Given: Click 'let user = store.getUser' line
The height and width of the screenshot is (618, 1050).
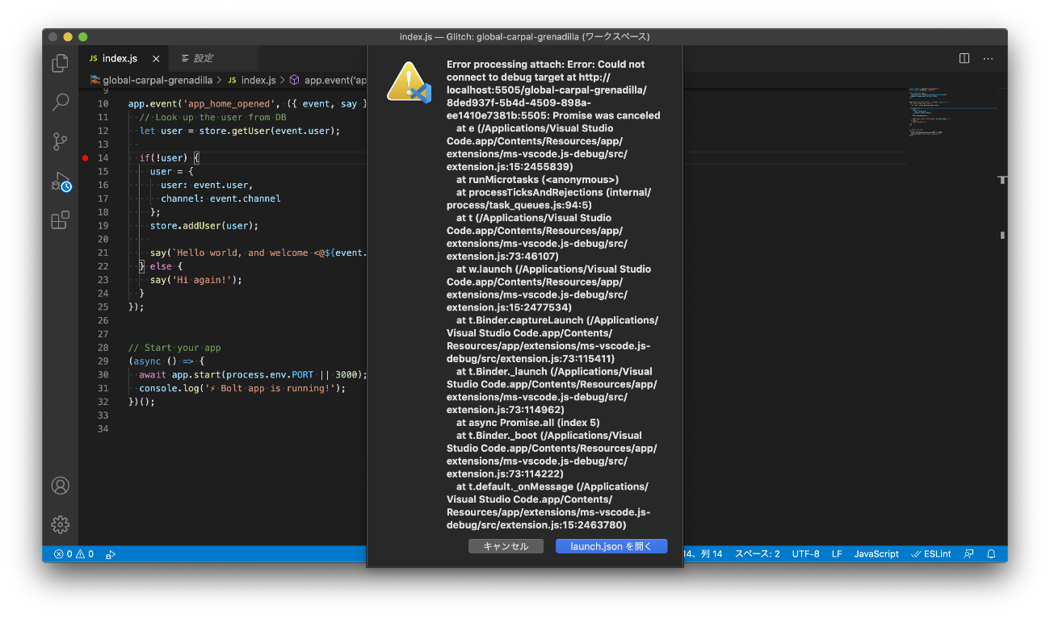Looking at the screenshot, I should point(240,131).
